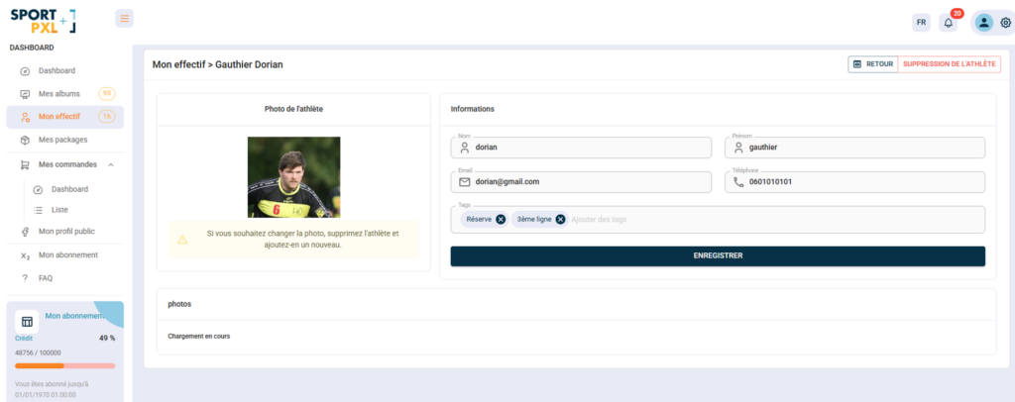Click SUPPRESSION DE L'ATHLÈTE button
This screenshot has width=1015, height=402.
(950, 64)
